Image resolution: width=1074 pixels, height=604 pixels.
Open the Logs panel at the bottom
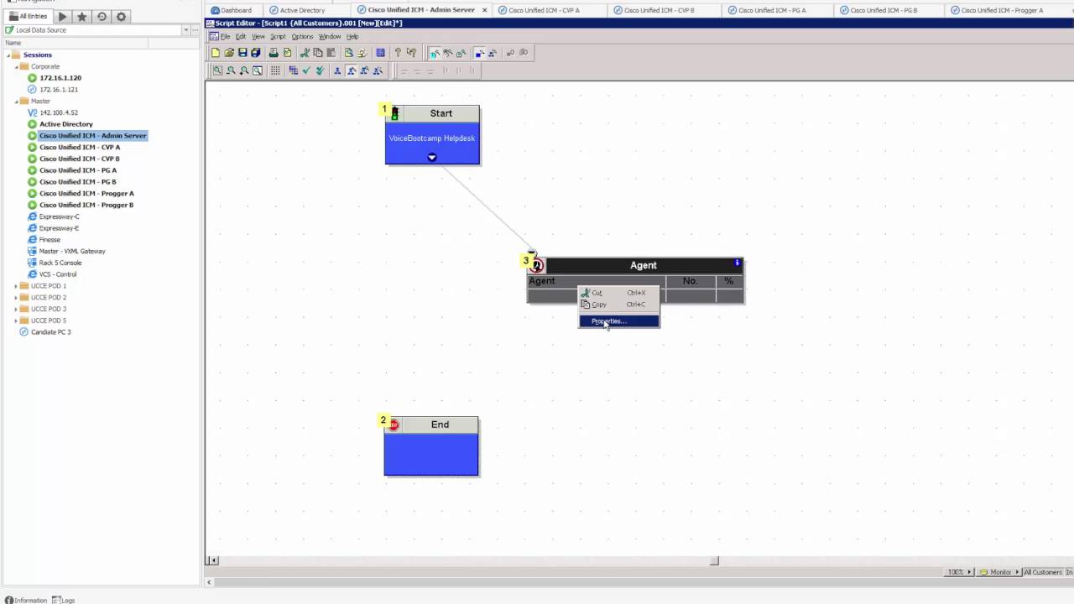(x=64, y=600)
